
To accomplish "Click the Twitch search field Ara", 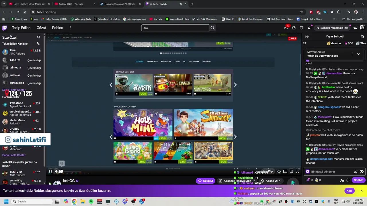I will pyautogui.click(x=175, y=28).
